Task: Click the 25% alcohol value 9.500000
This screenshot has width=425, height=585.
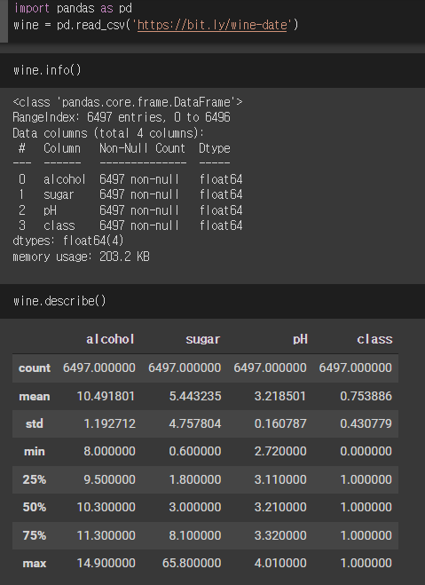Action: 110,479
